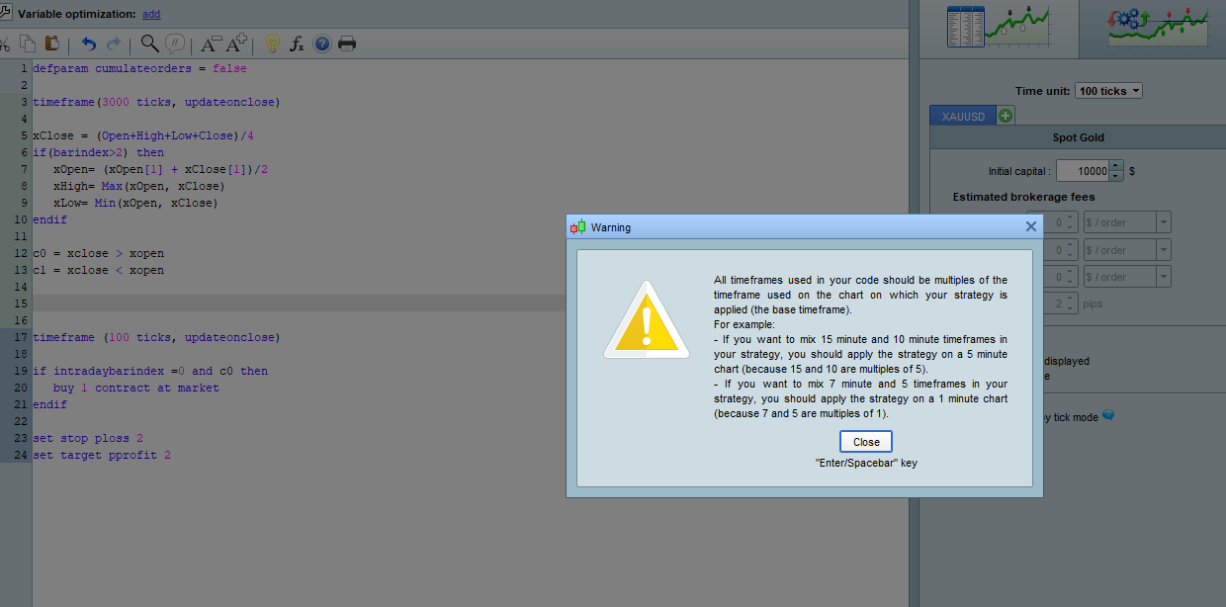Increase the editor font size (A plus)
Screen dimensions: 1226x607
[x=236, y=43]
